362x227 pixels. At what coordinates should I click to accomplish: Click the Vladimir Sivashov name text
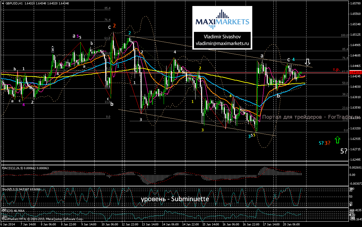(223, 36)
